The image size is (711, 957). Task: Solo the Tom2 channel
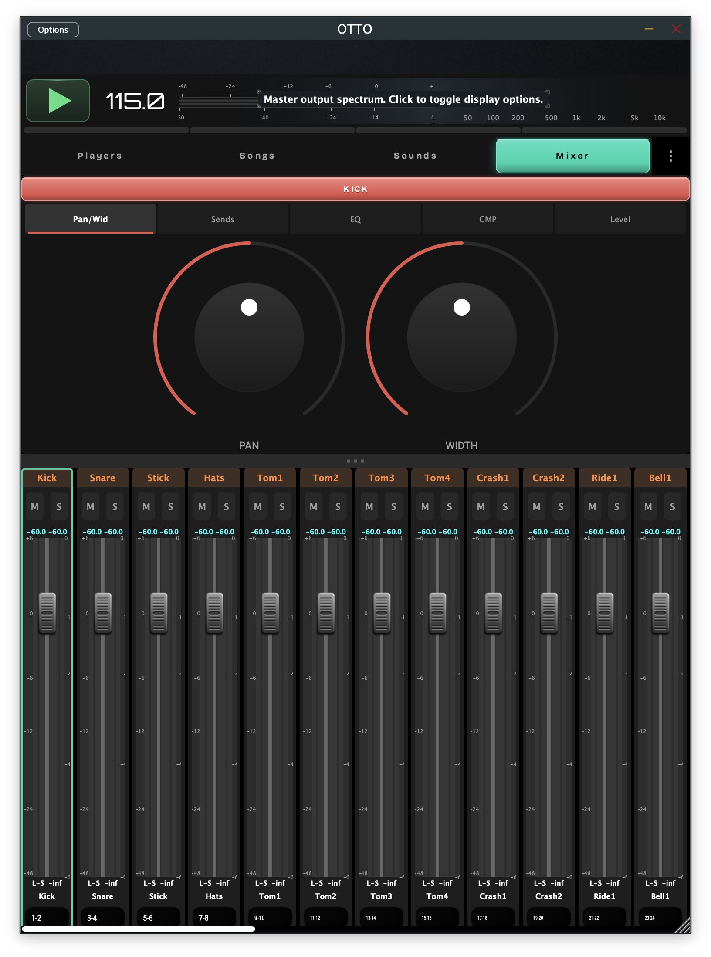tap(338, 506)
